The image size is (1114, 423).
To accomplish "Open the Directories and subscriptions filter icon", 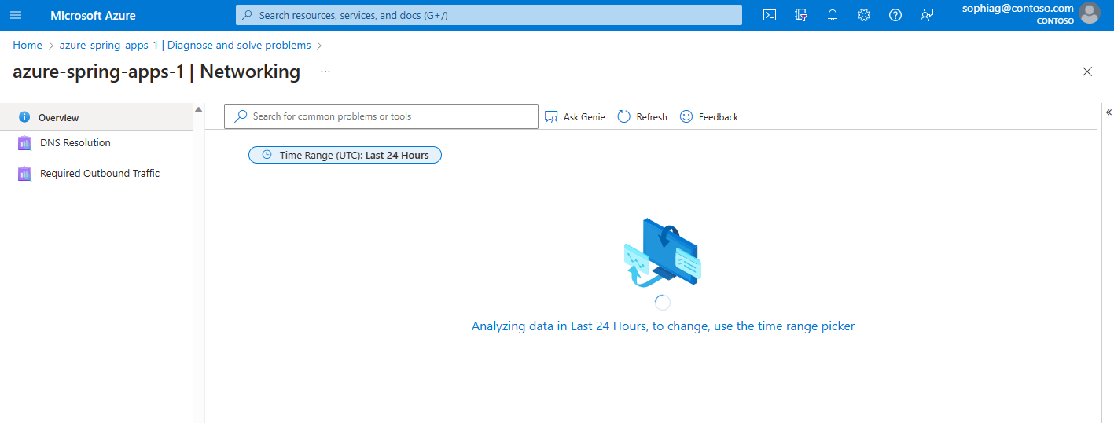I will (801, 15).
